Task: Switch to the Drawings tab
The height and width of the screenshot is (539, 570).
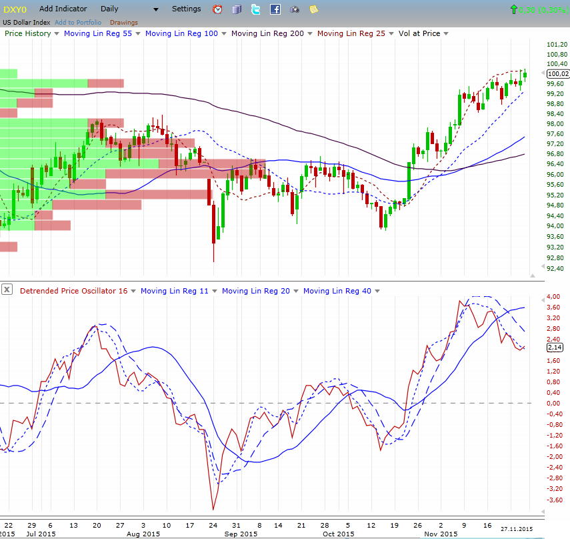Action: coord(123,22)
